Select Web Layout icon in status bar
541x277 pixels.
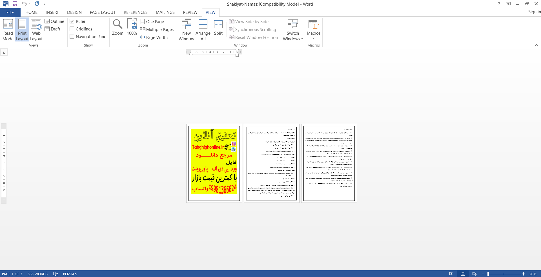475,274
